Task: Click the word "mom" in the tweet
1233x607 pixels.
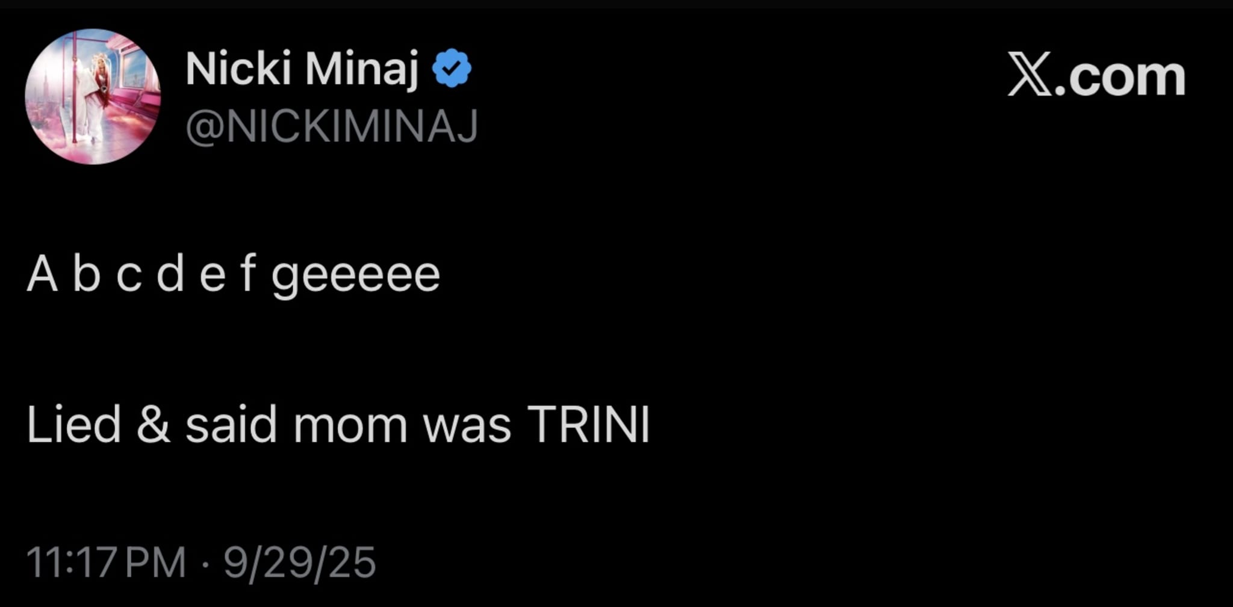Action: click(350, 426)
